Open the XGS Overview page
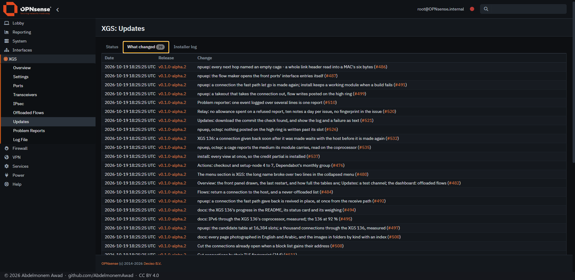The height and width of the screenshot is (280, 575). tap(49, 68)
